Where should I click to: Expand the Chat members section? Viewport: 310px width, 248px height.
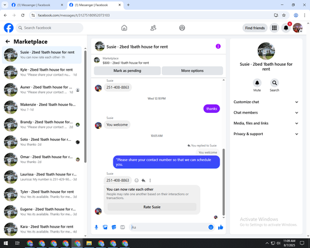tap(266, 113)
